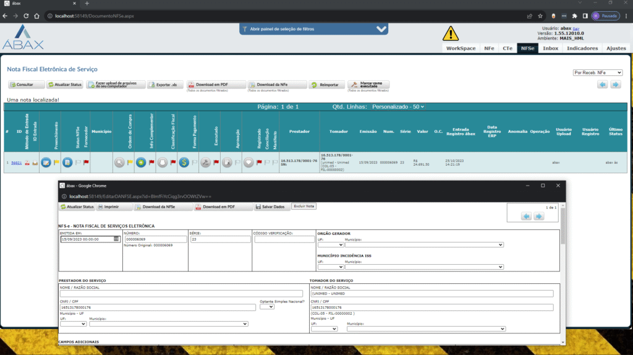Open Ordem de Compra magnifier icon

point(119,163)
